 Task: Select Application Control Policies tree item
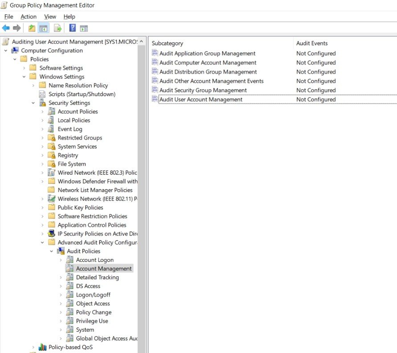pyautogui.click(x=92, y=225)
